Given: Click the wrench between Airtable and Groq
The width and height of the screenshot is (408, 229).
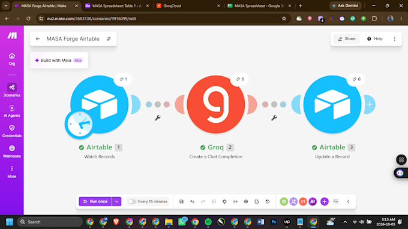Looking at the screenshot, I should pos(157,118).
